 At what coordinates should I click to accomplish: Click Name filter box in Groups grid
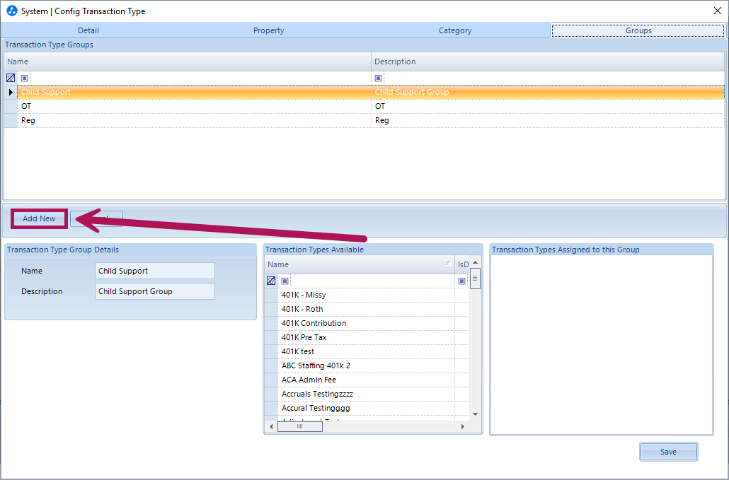[x=200, y=78]
